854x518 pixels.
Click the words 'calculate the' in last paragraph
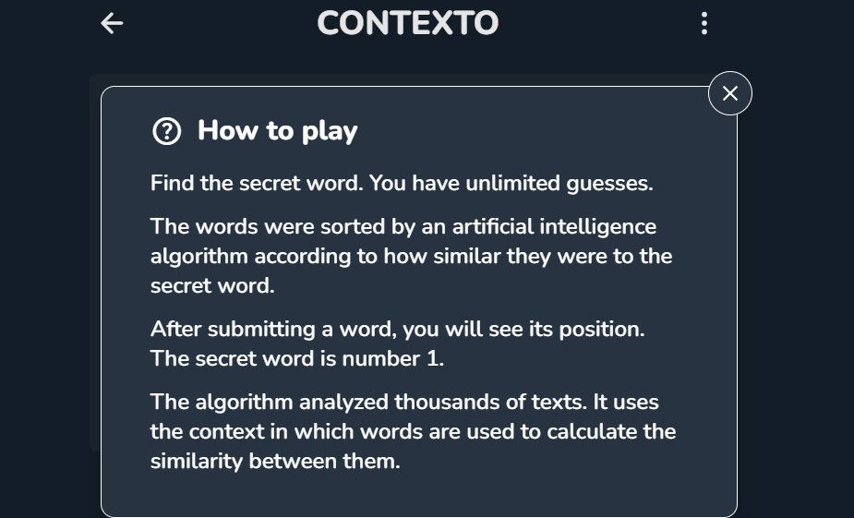611,431
